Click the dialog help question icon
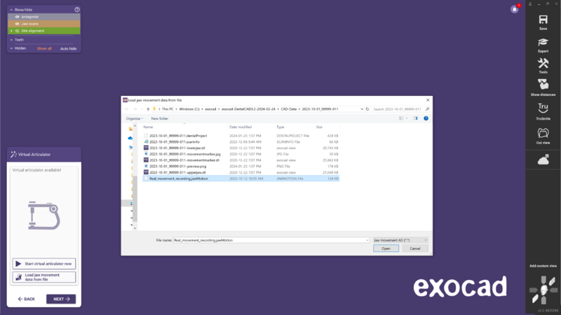This screenshot has width=561, height=315. (426, 118)
